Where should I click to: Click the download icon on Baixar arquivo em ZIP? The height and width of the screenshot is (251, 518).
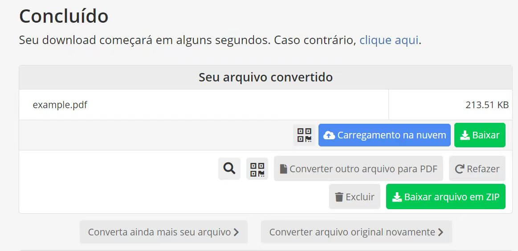click(x=397, y=197)
